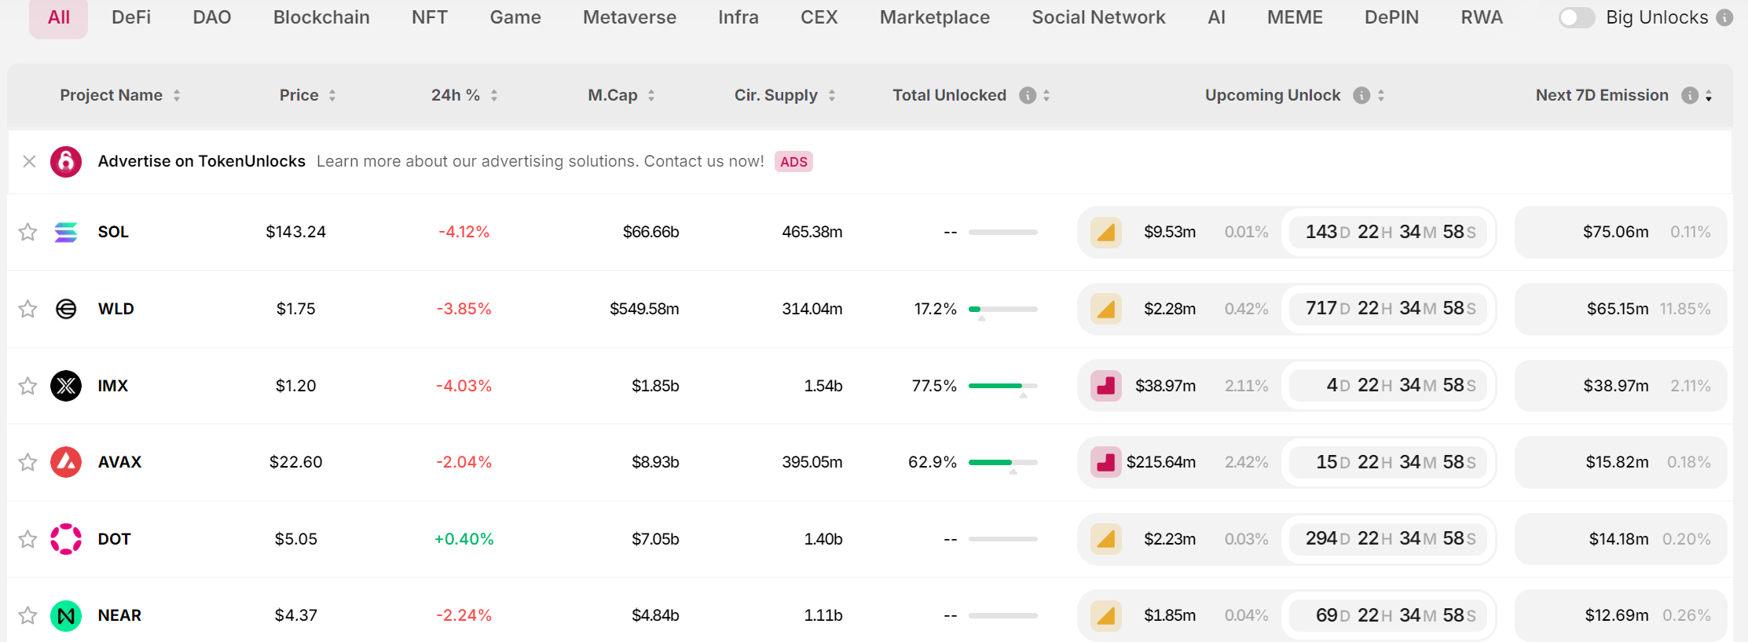This screenshot has height=642, width=1748.
Task: Click the yellow linear unlock icon for SOL
Action: 1106,232
